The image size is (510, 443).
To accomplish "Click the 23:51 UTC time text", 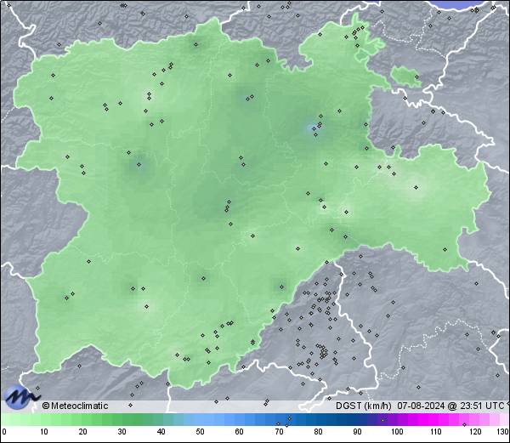I will (x=480, y=406).
